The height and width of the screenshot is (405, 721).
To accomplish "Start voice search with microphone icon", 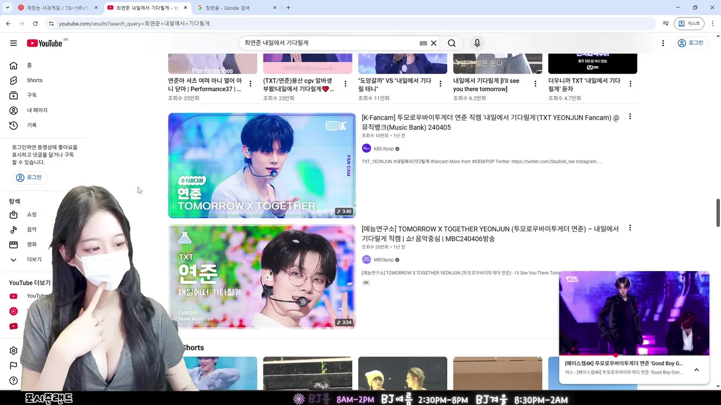I will tap(477, 43).
